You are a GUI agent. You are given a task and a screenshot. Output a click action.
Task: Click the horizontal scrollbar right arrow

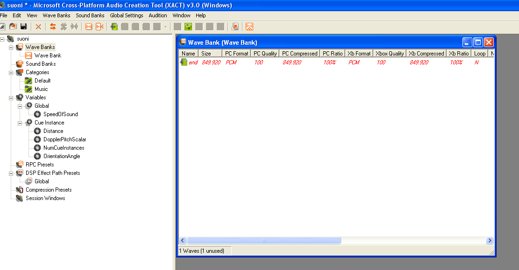490,241
